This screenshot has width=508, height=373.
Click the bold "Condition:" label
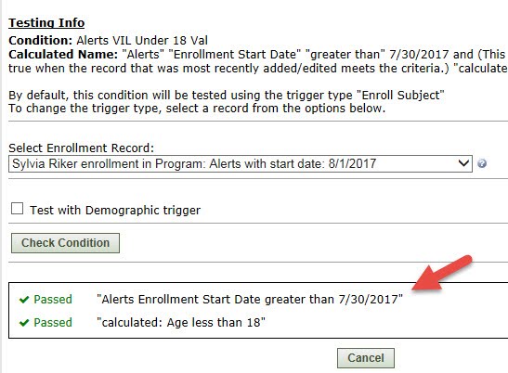click(41, 41)
